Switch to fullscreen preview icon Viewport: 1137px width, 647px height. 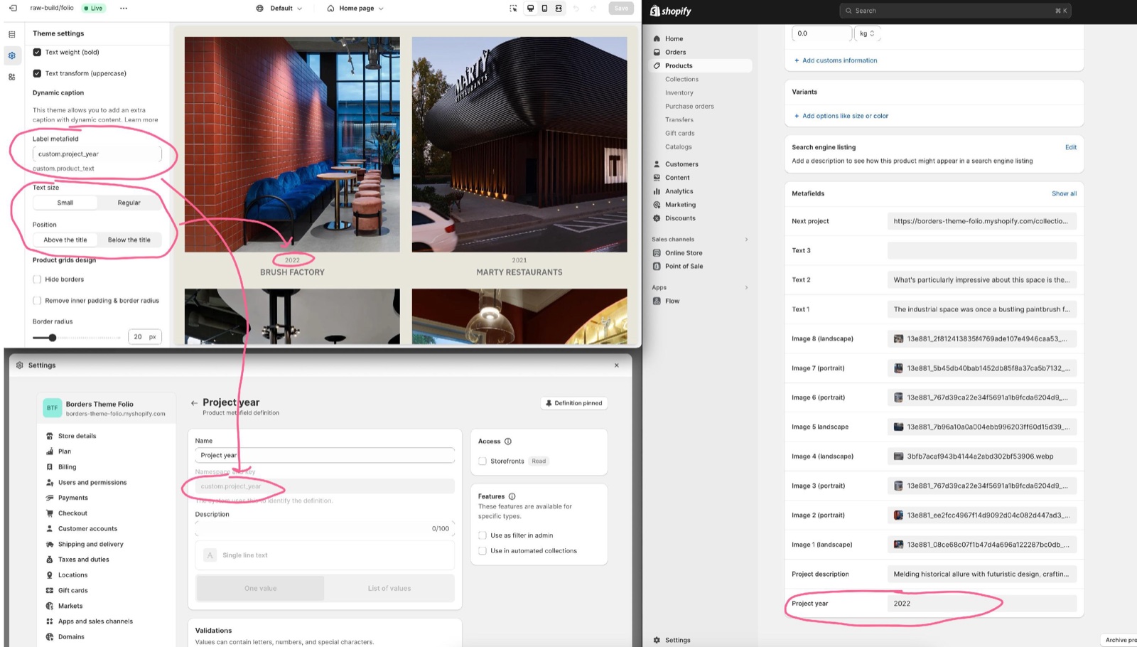click(559, 8)
